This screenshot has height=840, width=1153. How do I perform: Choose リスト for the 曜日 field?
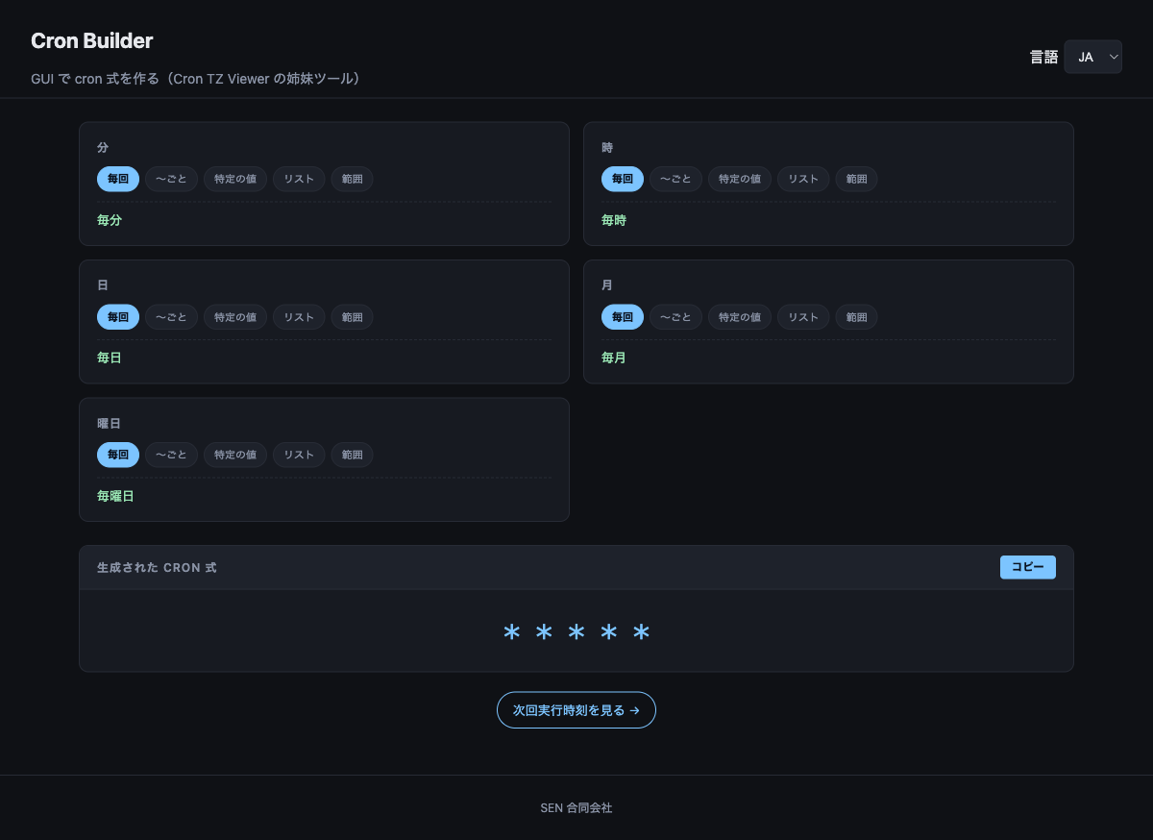(x=299, y=455)
